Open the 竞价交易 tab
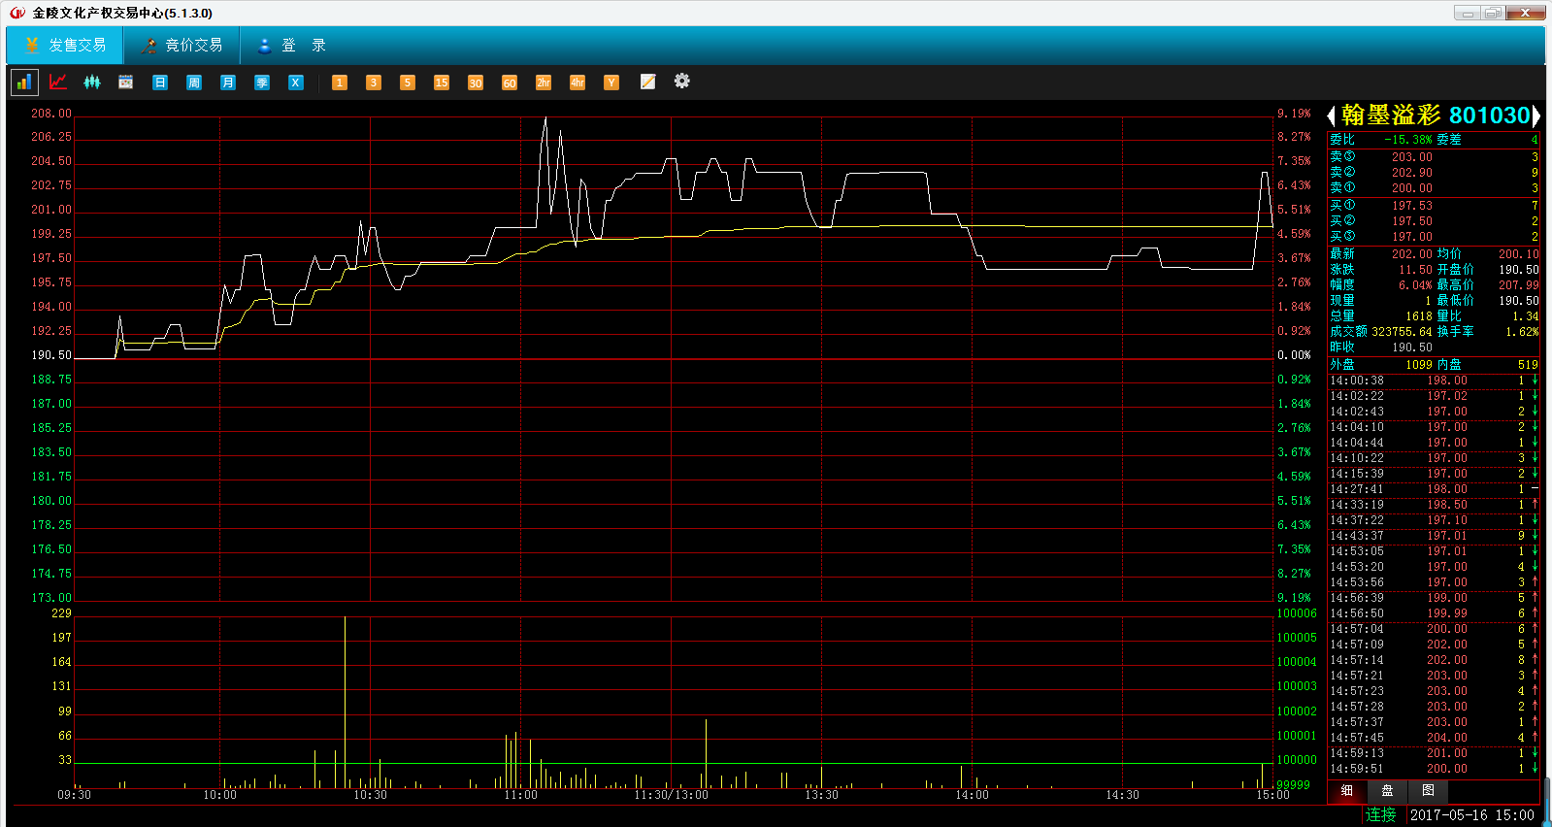This screenshot has height=827, width=1552. 182,46
